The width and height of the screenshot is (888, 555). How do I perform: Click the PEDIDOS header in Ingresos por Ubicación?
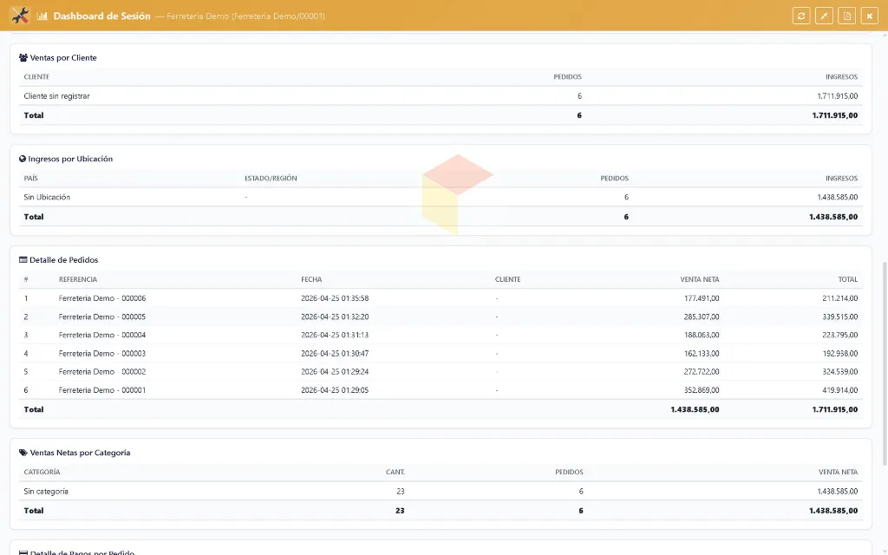pos(615,179)
